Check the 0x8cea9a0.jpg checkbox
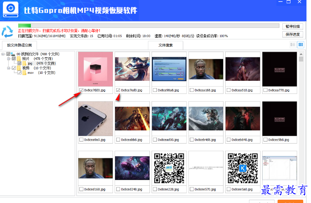The image size is (311, 203). (81, 139)
